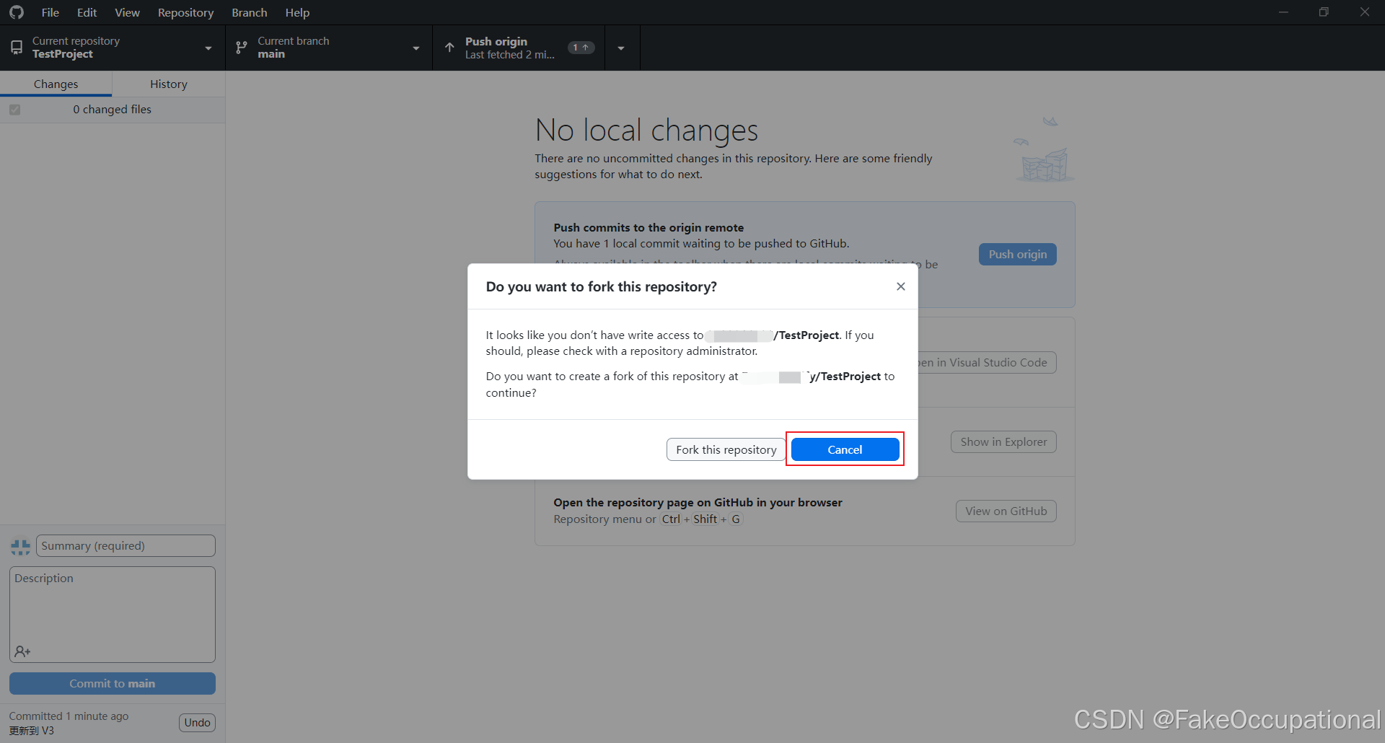Open the Branch menu
Image resolution: width=1385 pixels, height=743 pixels.
[250, 12]
